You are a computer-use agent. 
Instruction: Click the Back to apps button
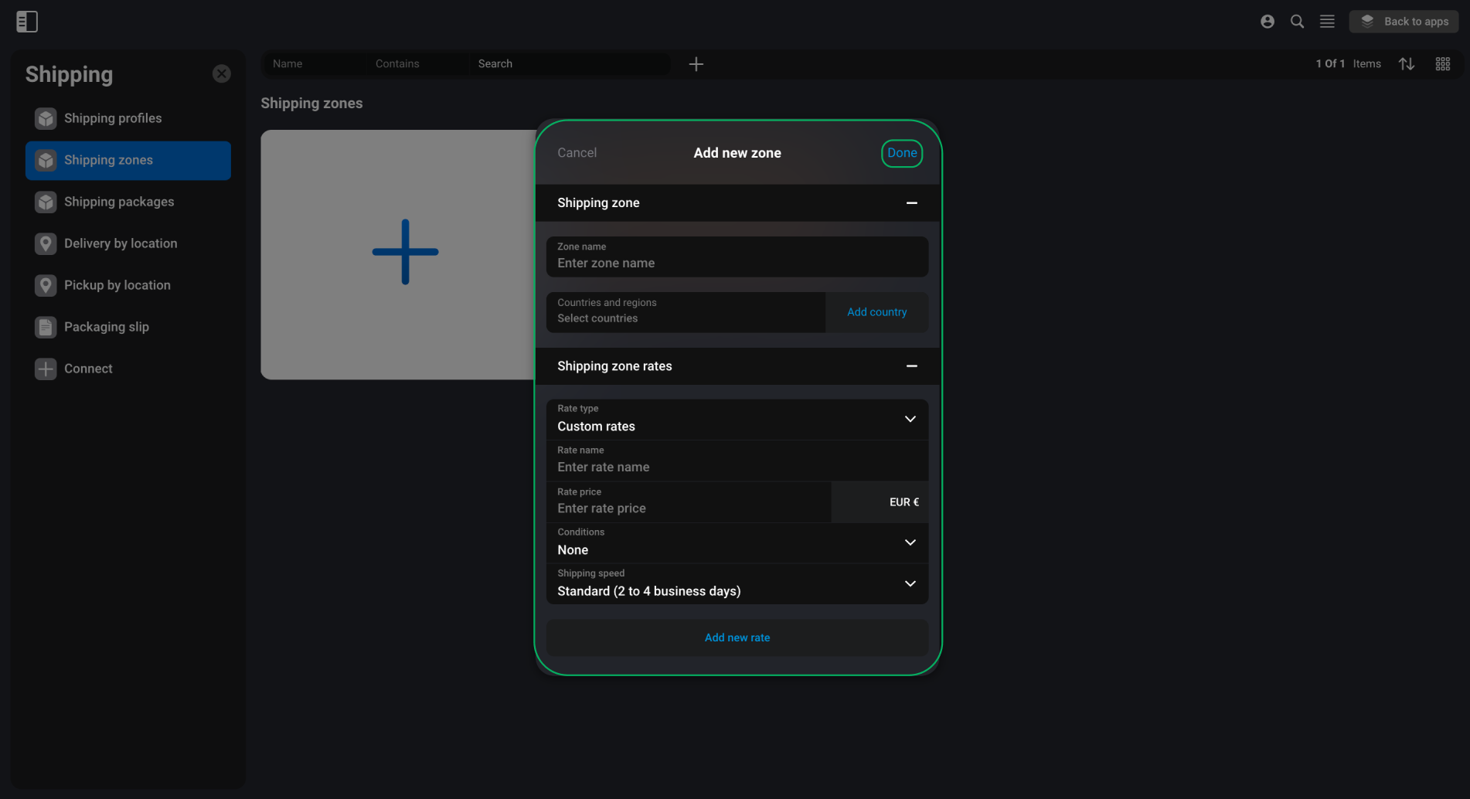(1404, 22)
